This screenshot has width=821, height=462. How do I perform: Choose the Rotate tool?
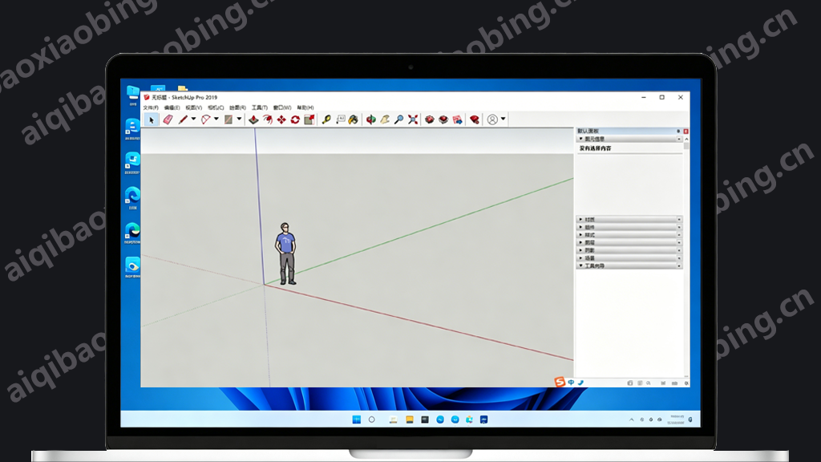click(295, 120)
